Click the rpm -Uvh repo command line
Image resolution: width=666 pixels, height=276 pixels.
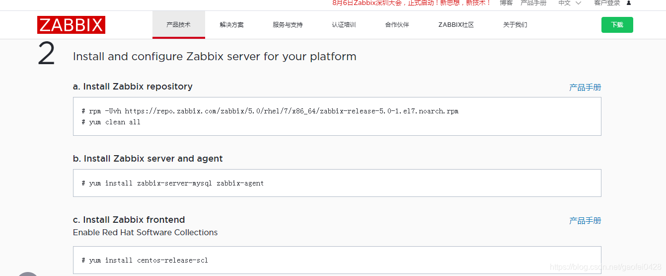(270, 111)
